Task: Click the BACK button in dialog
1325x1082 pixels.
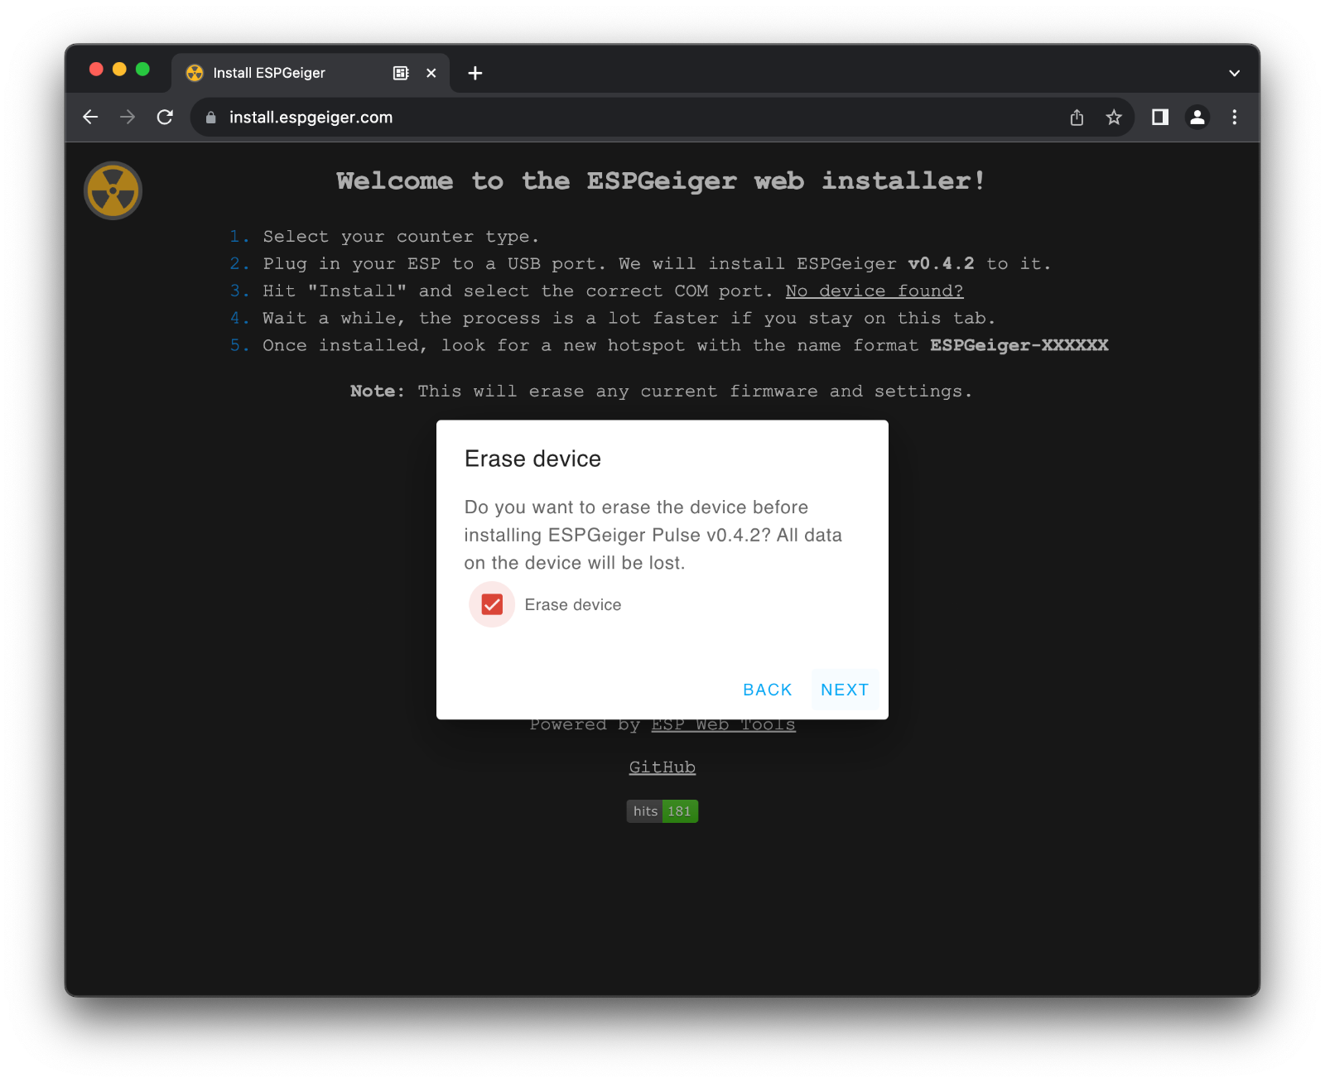Action: click(768, 690)
